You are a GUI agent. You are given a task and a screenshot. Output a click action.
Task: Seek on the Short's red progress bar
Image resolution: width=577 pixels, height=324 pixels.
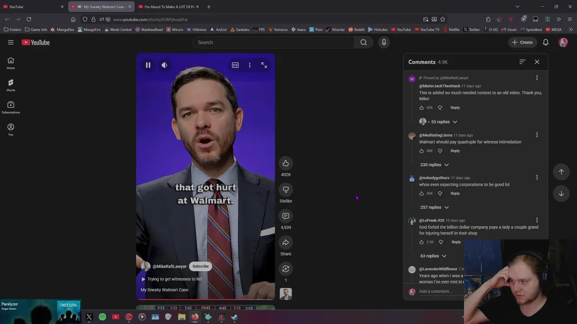[206, 299]
